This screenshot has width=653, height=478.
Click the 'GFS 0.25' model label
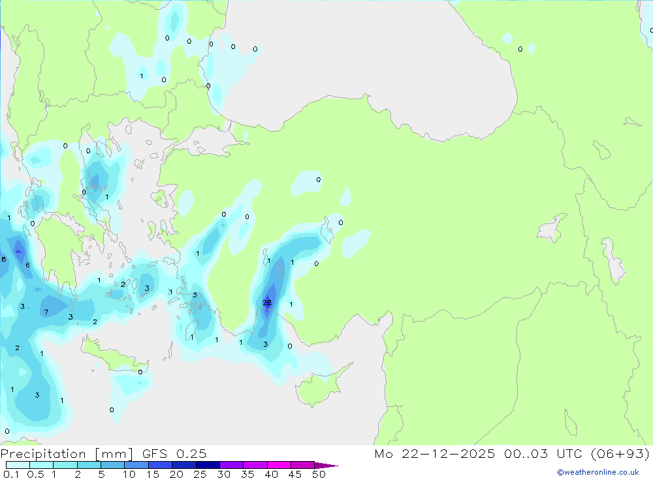[x=174, y=453]
